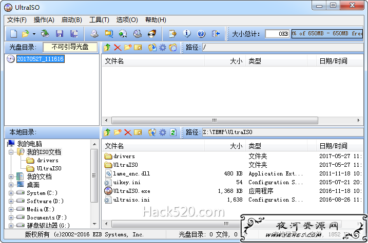
Task: Open Help with the question mark icon
Action: [201, 34]
